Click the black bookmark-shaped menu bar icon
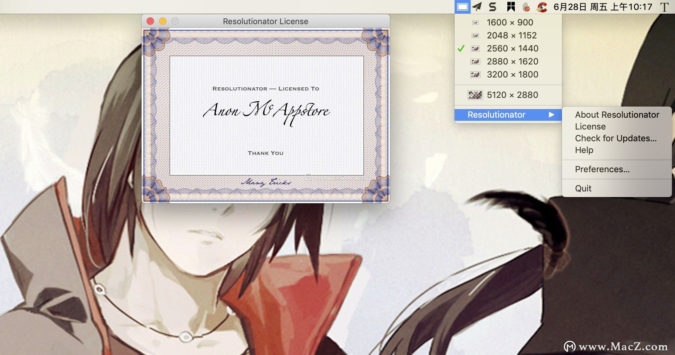 511,7
